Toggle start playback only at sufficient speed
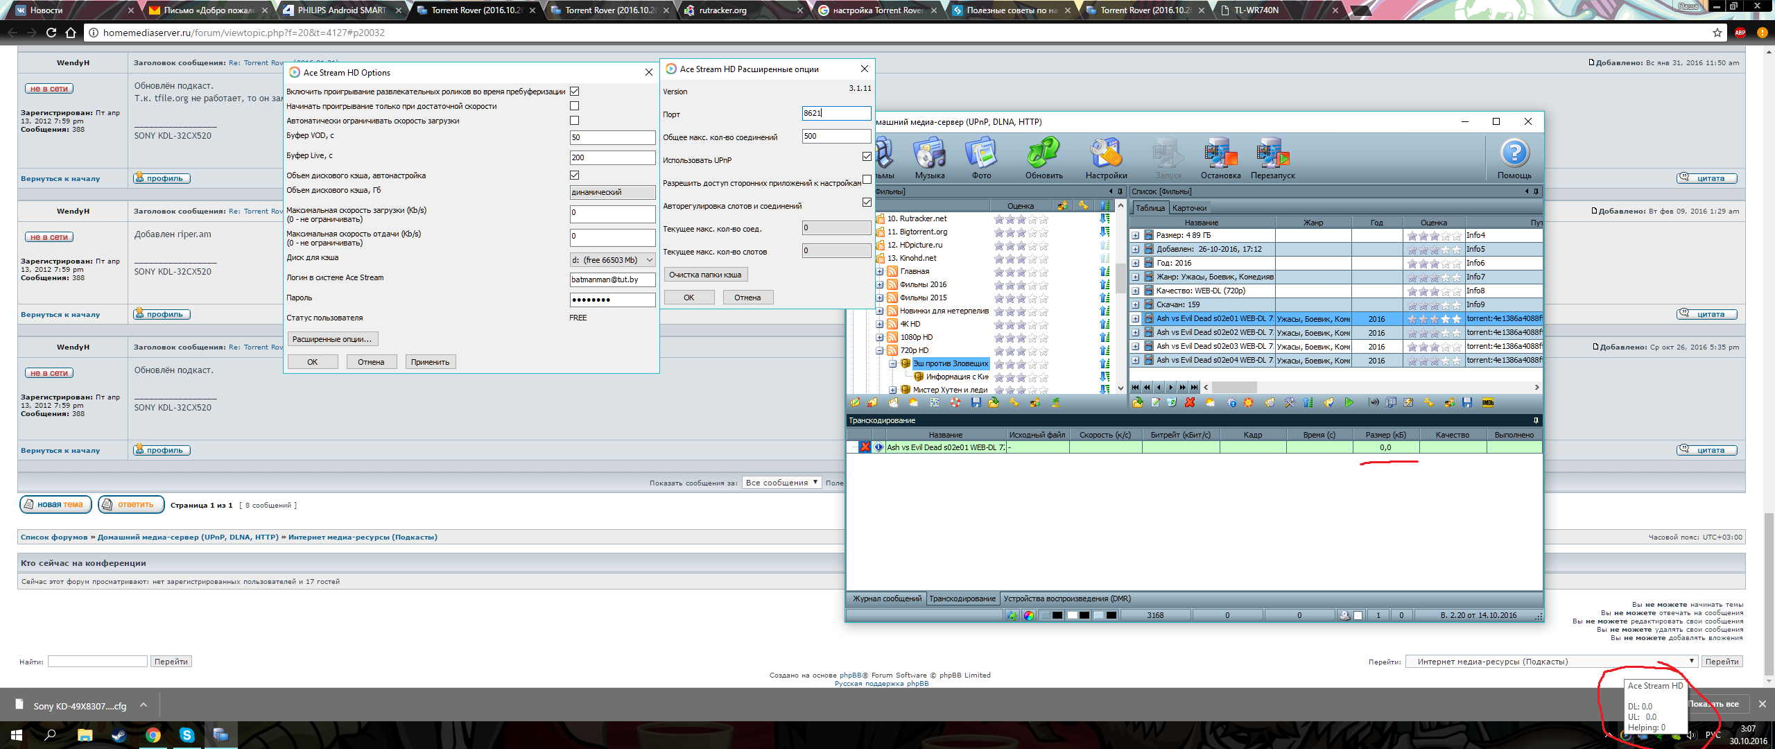Viewport: 1775px width, 749px height. 574,105
